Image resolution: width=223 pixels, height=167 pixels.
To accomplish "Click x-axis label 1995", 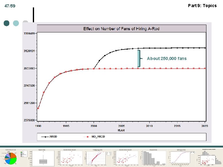I will (66, 126).
